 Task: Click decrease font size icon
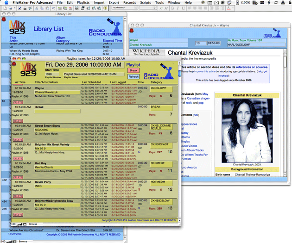(x=161, y=8)
